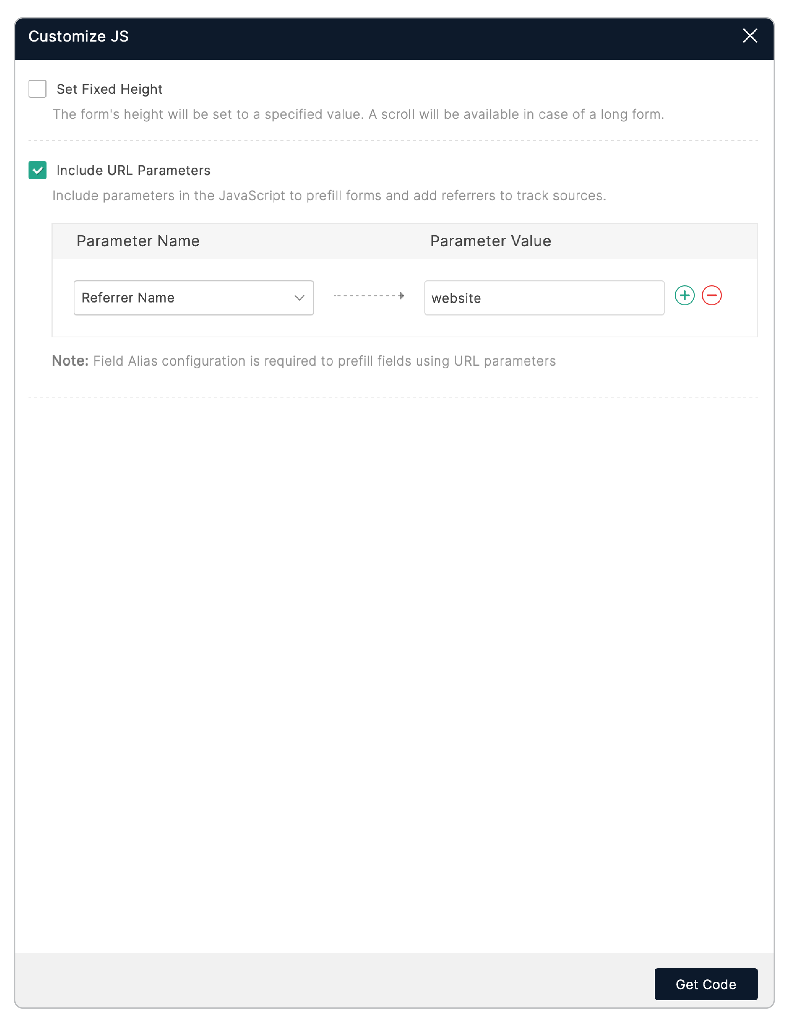Click the URL parameters prefill description text
Screen dimensions: 789x1026
click(x=329, y=196)
